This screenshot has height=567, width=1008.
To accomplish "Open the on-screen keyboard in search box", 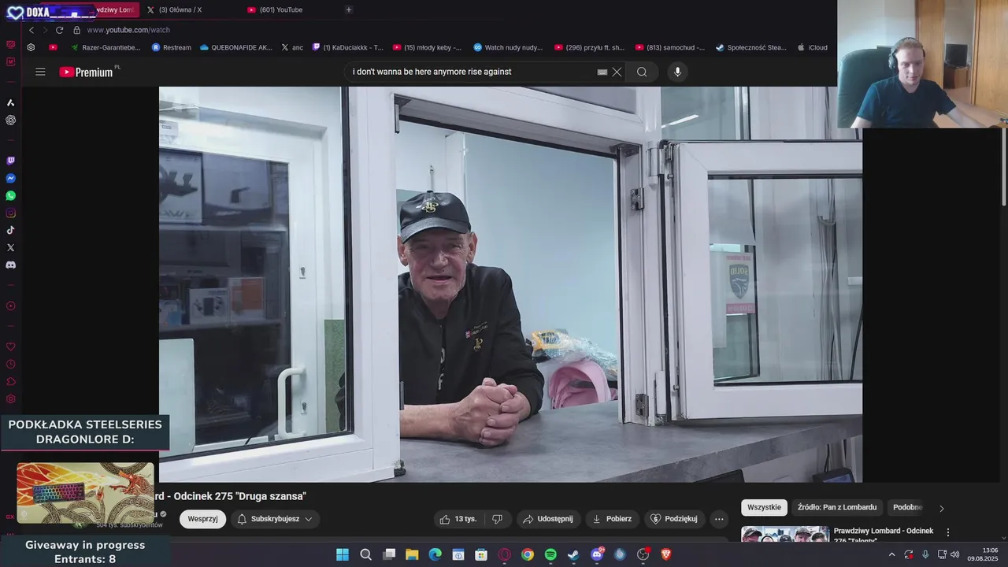I will [602, 72].
